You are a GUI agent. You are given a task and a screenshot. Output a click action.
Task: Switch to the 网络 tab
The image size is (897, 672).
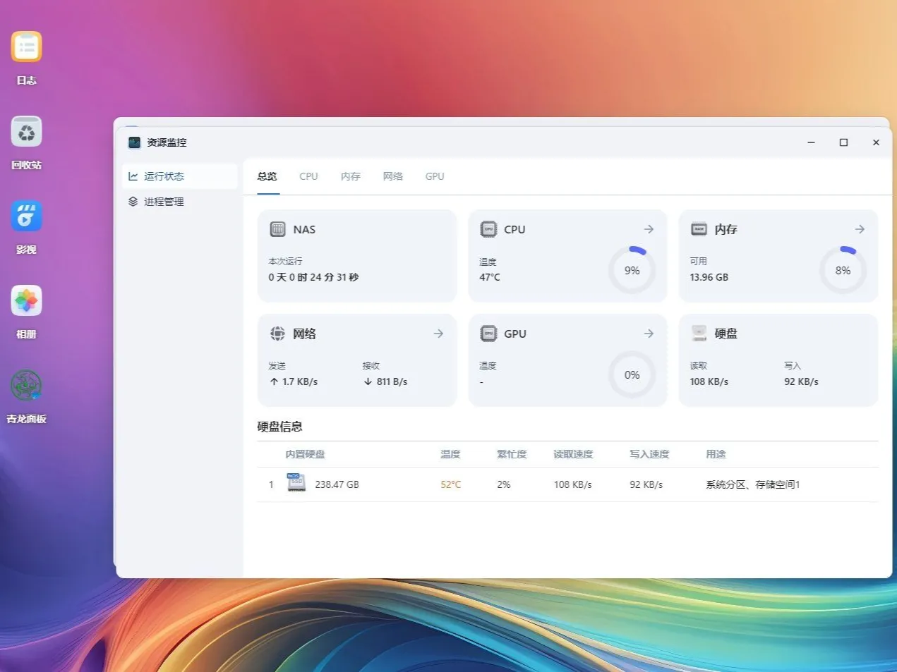coord(392,176)
